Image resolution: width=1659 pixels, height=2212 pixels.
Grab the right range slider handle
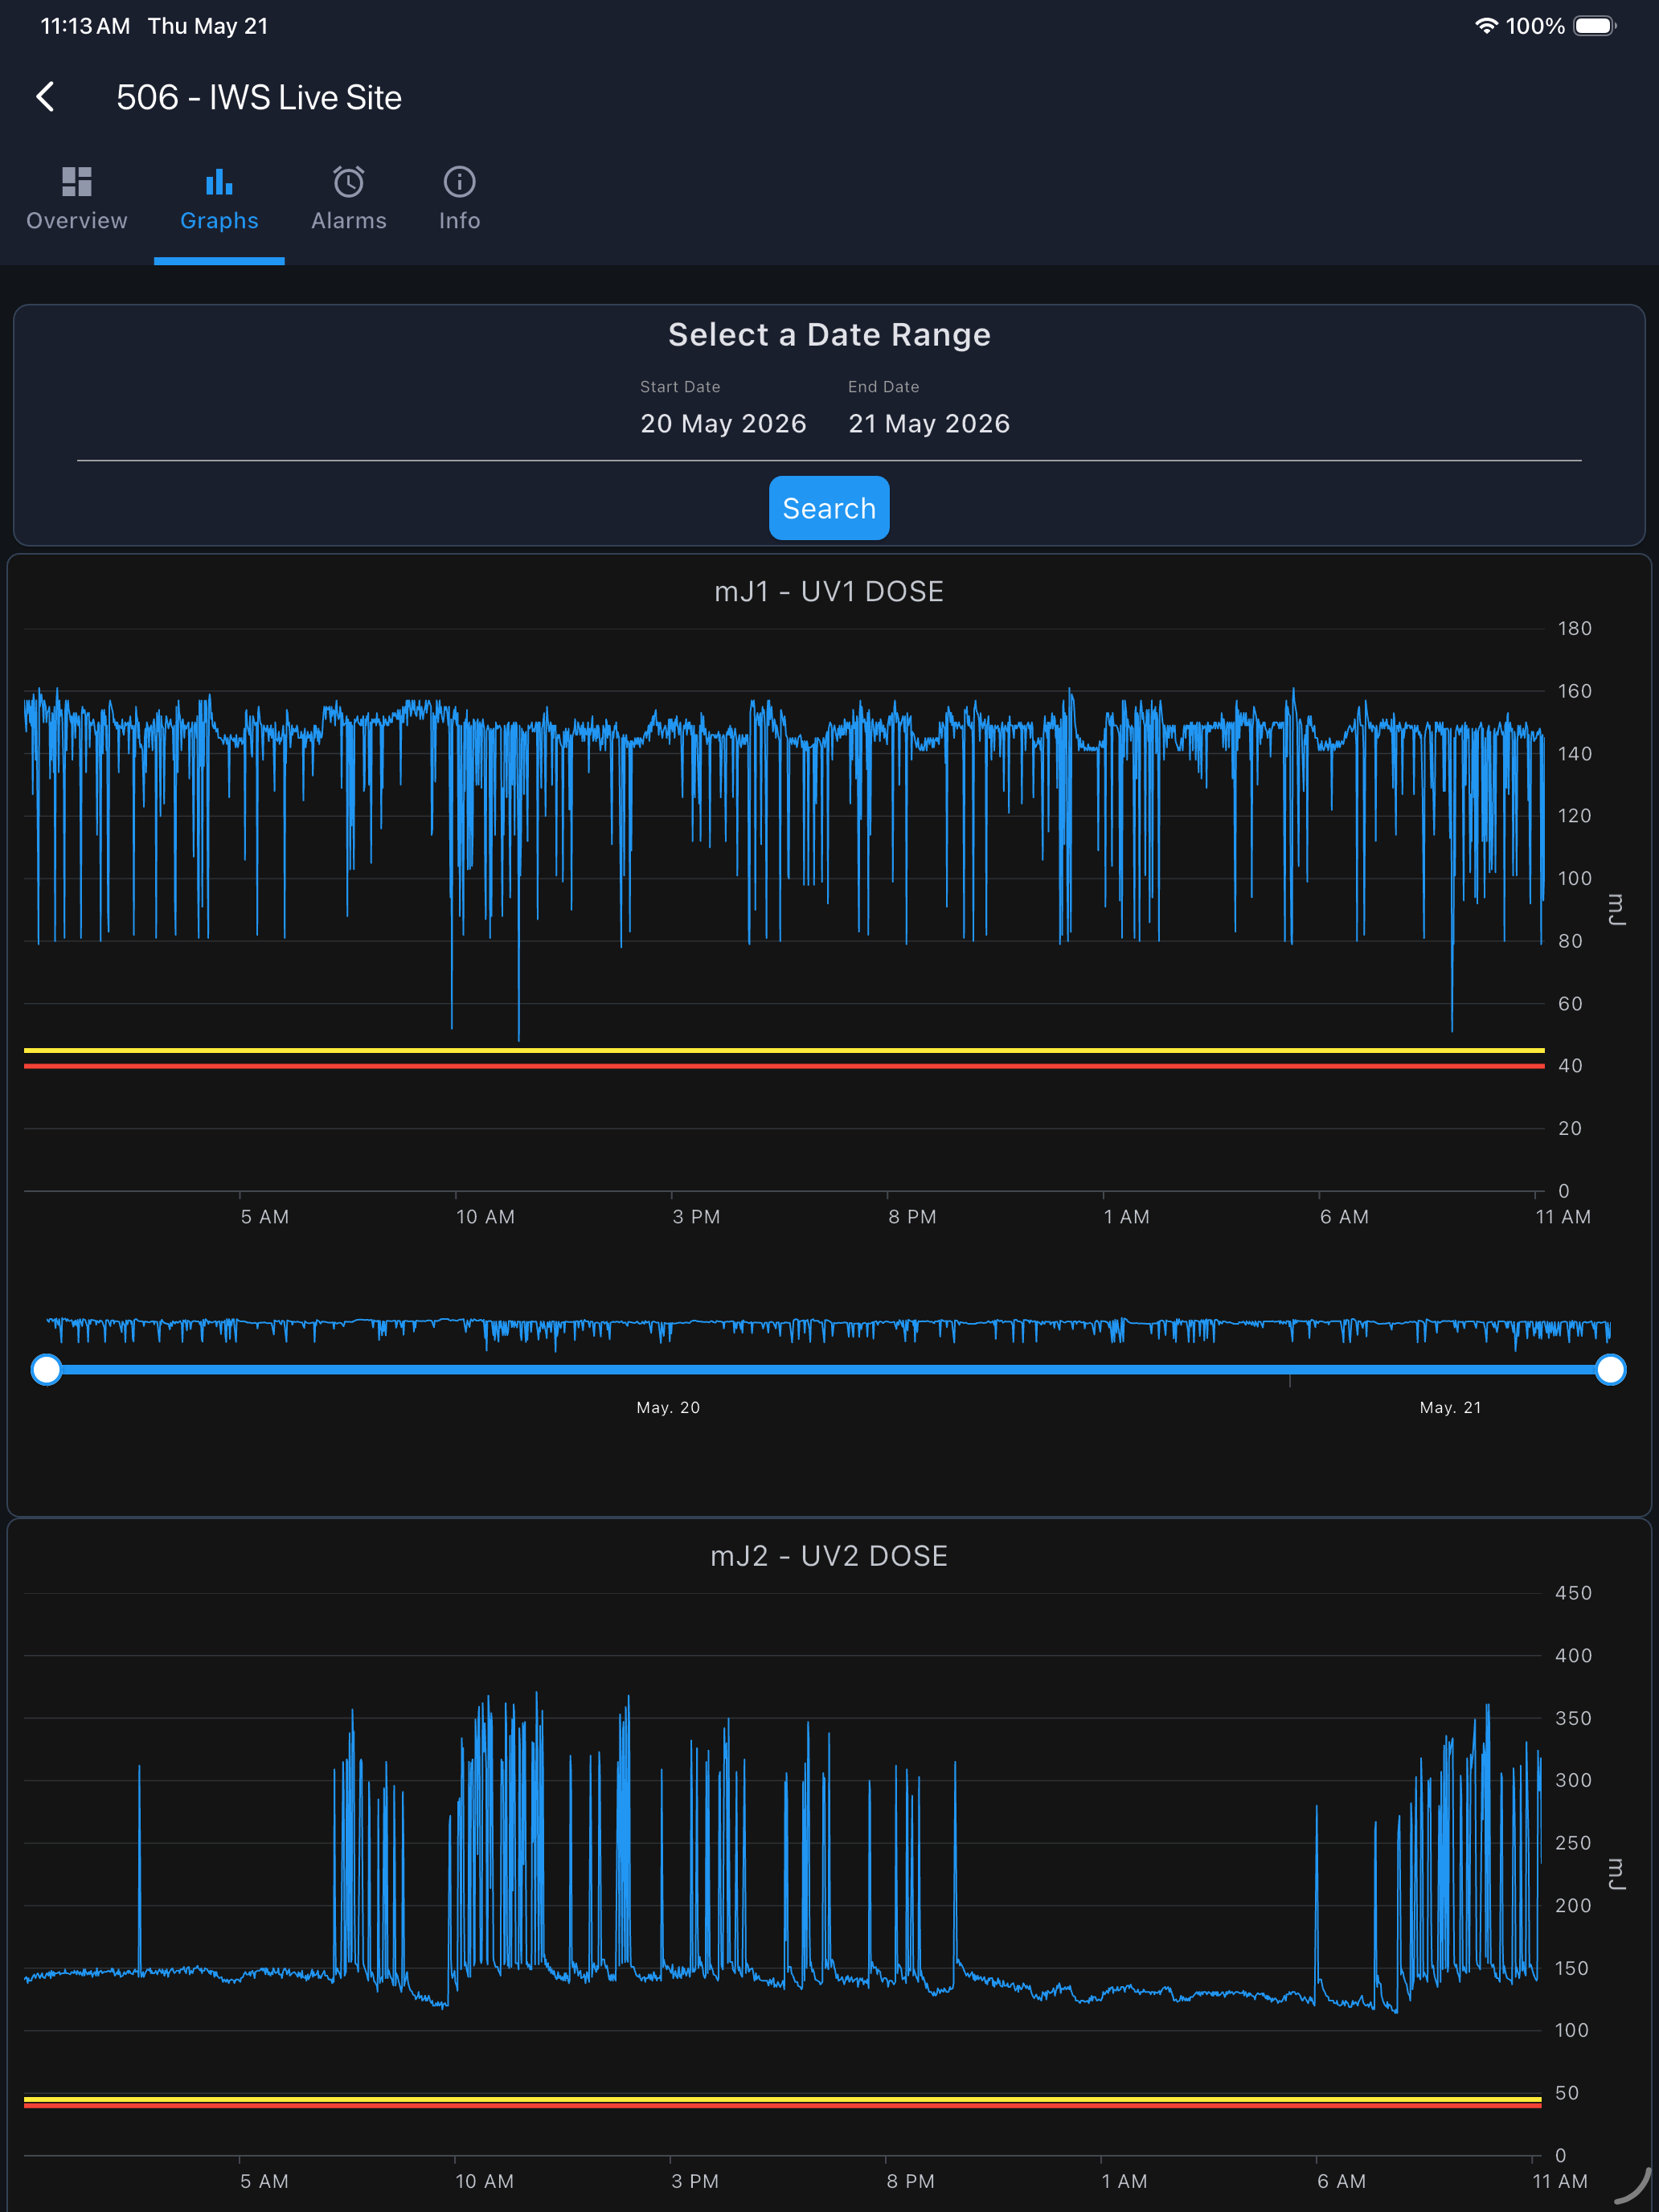click(x=1610, y=1369)
